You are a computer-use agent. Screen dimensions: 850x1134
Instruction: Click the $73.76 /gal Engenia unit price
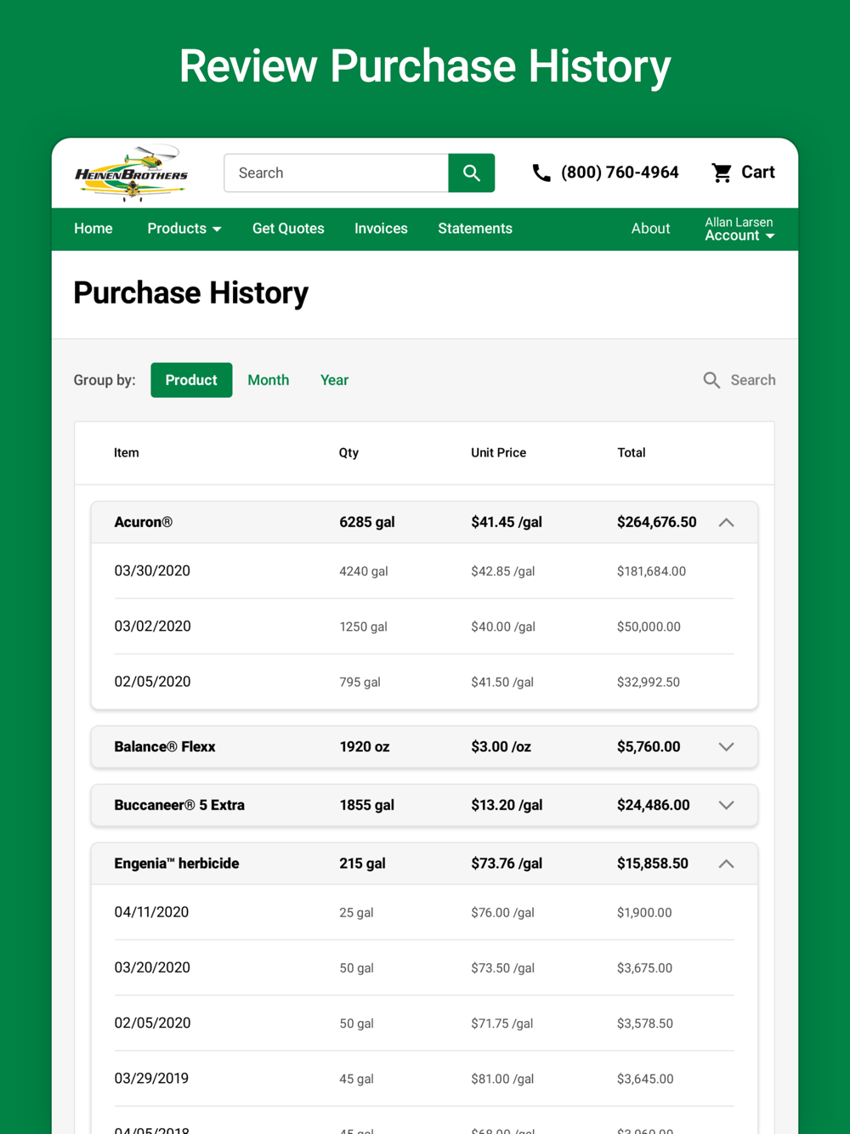[507, 863]
